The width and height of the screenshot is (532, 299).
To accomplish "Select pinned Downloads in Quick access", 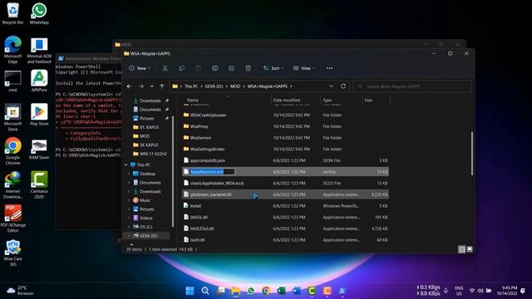I will click(150, 100).
